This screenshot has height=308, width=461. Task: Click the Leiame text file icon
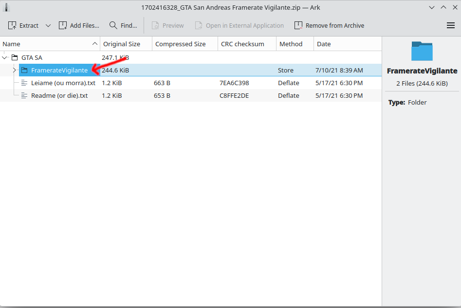click(x=24, y=83)
